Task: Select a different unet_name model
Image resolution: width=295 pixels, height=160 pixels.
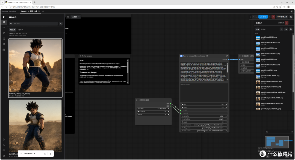Action: [x=204, y=125]
